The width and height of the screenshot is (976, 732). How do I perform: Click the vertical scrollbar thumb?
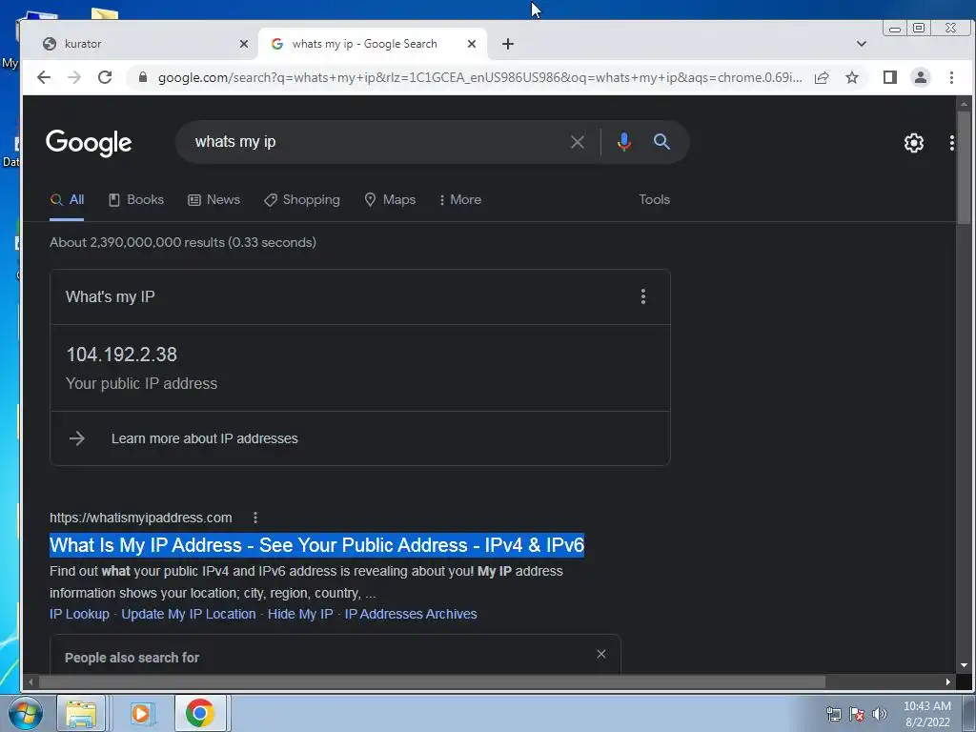coord(964,167)
